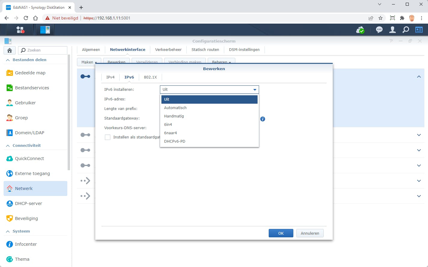
Task: Switch to the 802.1X tab
Action: point(150,77)
